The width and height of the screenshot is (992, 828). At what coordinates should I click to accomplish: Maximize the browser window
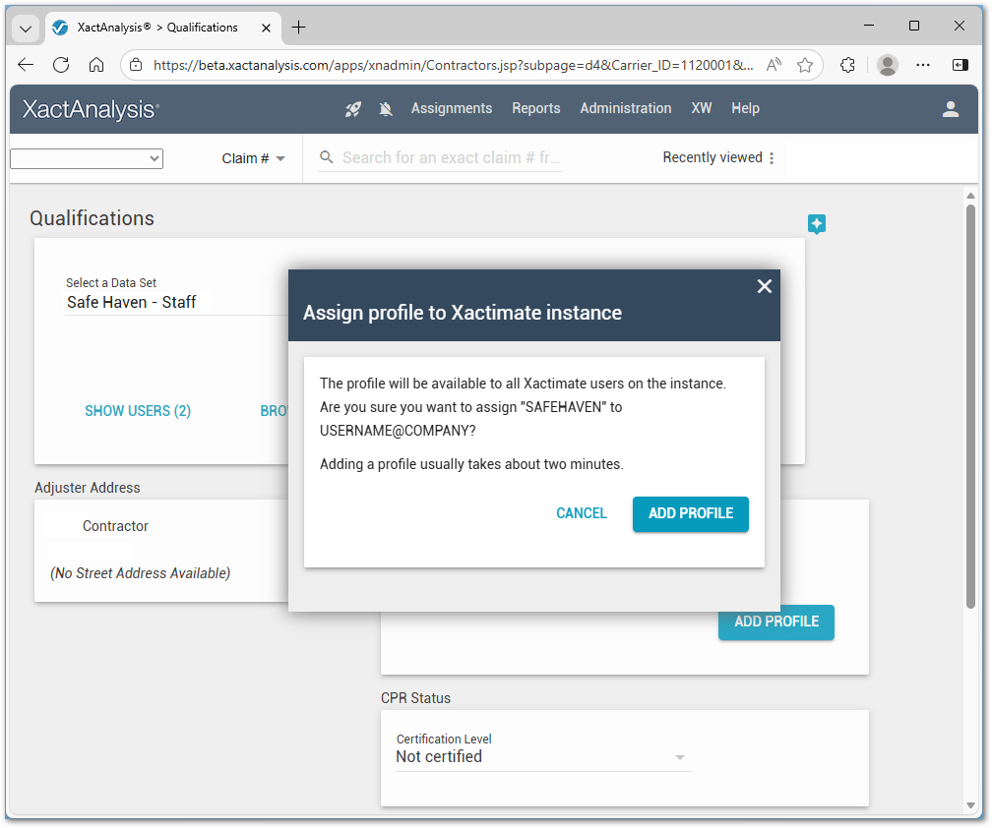(914, 26)
